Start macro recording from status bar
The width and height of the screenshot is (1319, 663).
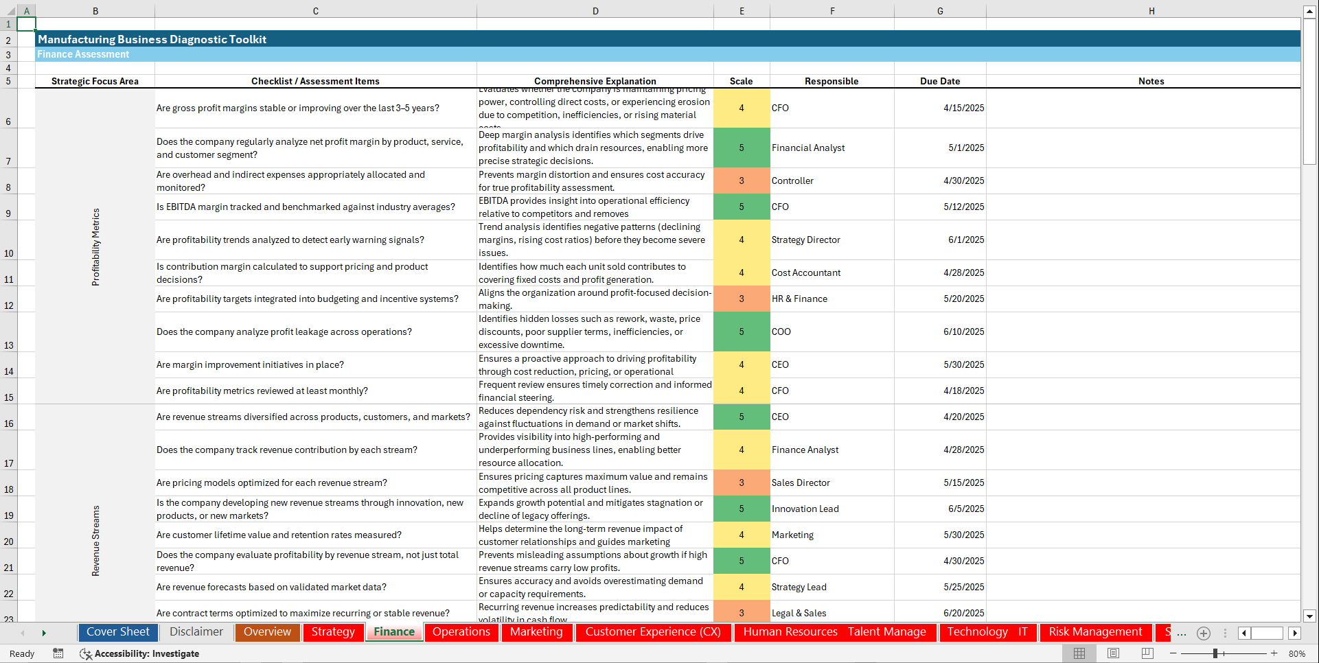(58, 653)
